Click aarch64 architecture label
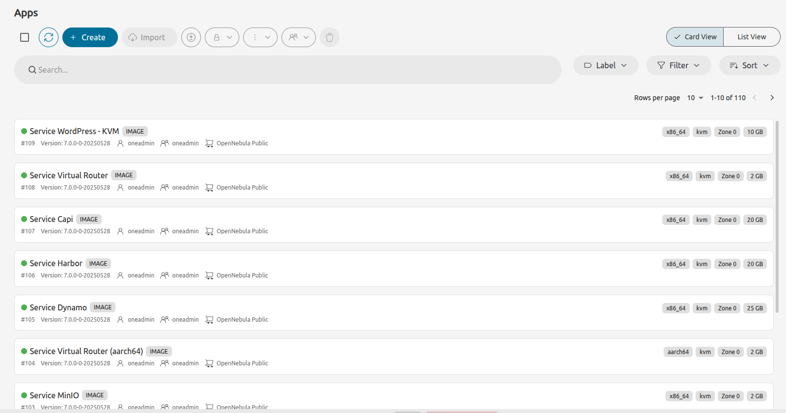 (x=678, y=352)
